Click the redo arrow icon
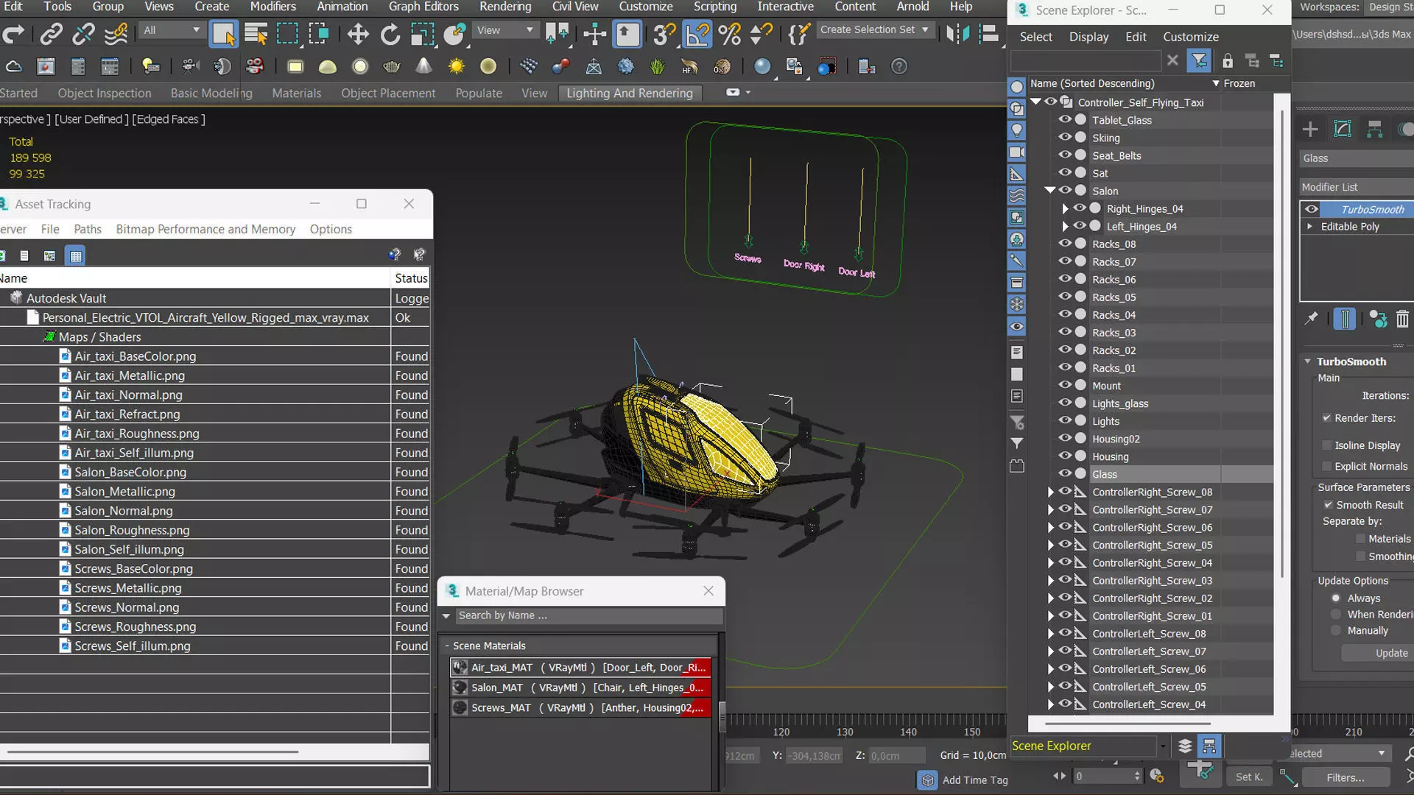Screen dimensions: 1414x795 13,33
